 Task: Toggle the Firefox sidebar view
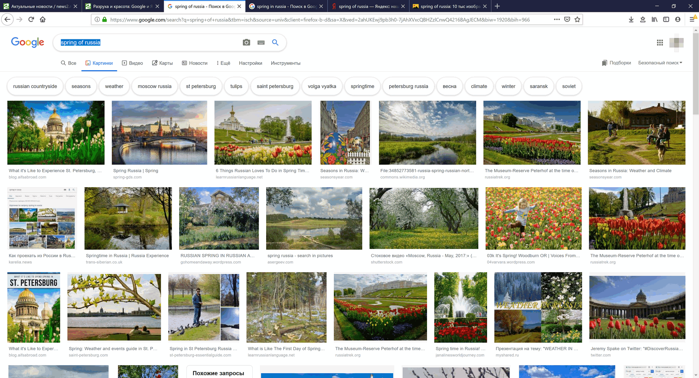click(666, 20)
